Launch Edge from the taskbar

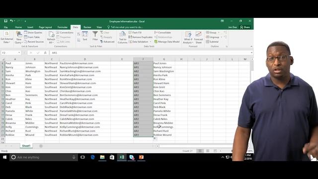(x=92, y=157)
